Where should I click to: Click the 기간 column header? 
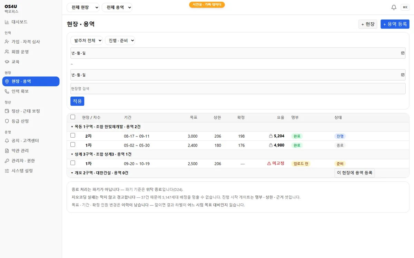pos(128,118)
